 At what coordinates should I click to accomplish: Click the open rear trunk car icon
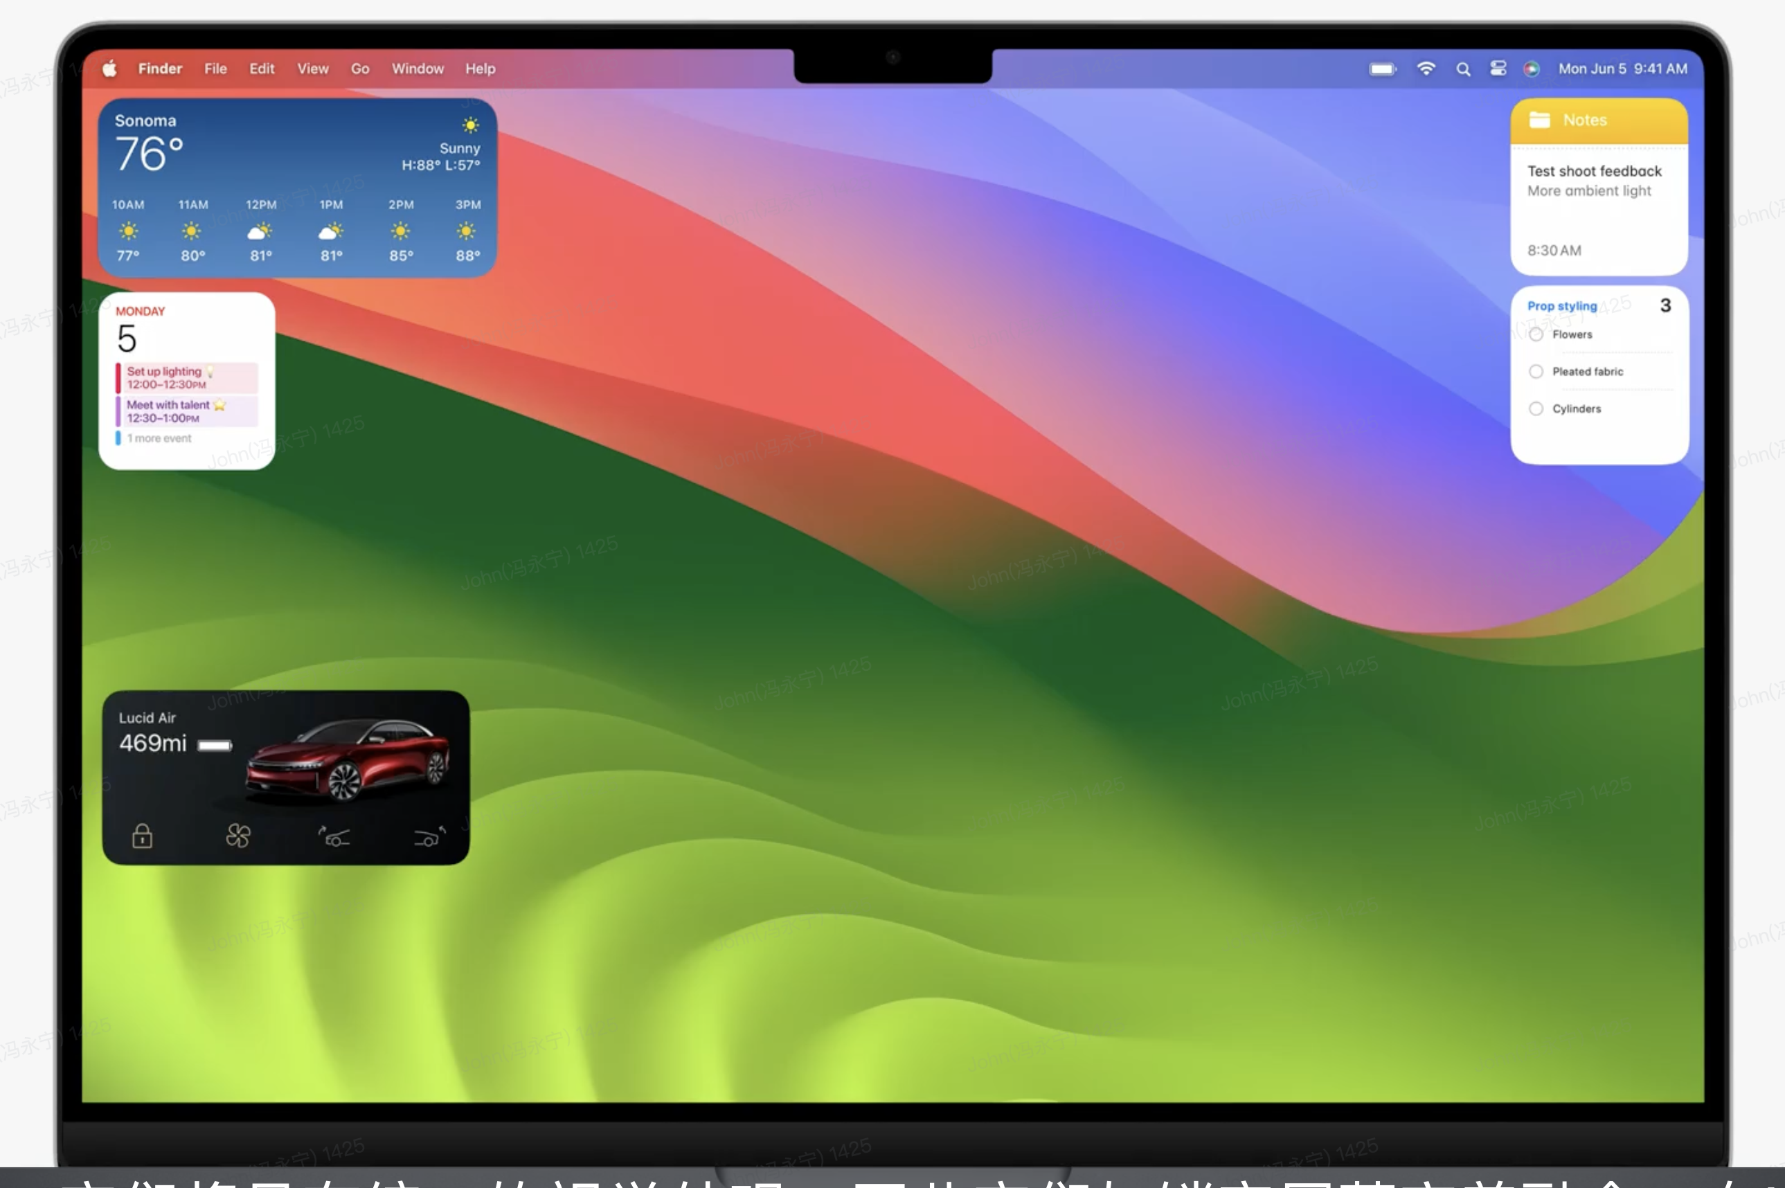click(x=429, y=836)
